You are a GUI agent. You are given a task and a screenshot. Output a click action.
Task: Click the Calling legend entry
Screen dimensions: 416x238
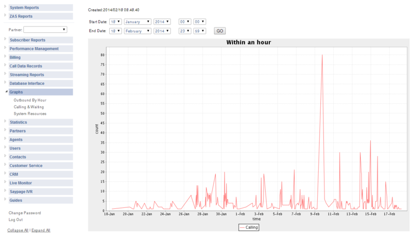pos(249,228)
